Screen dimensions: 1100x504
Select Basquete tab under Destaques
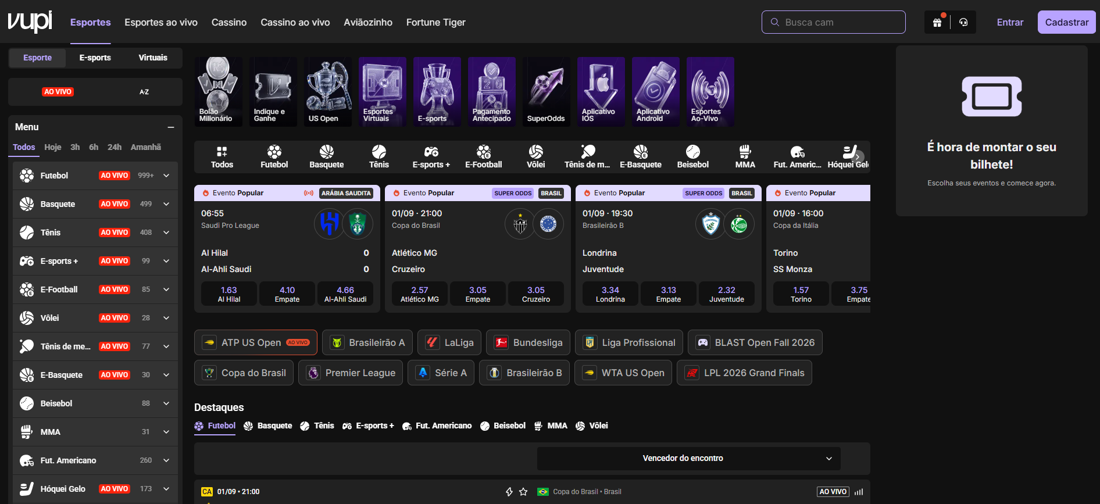268,426
